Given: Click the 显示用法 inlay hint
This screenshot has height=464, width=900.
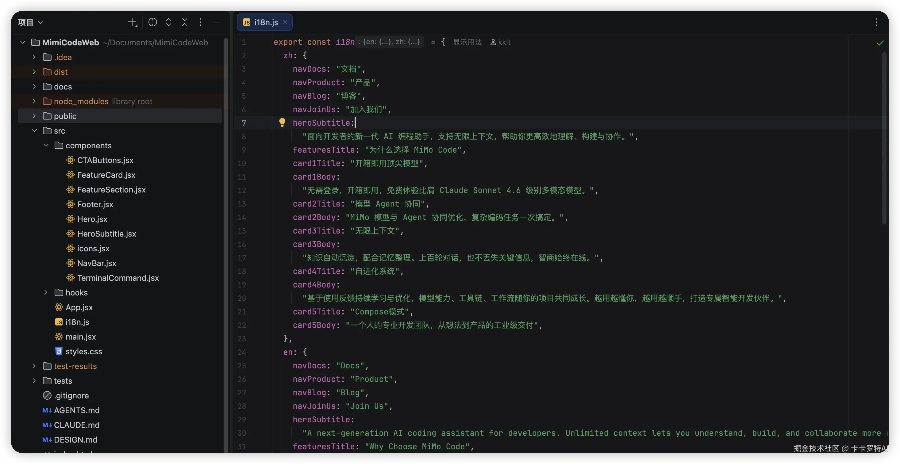Looking at the screenshot, I should (x=467, y=42).
